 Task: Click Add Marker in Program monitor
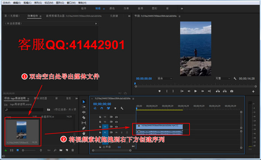click(x=160, y=91)
